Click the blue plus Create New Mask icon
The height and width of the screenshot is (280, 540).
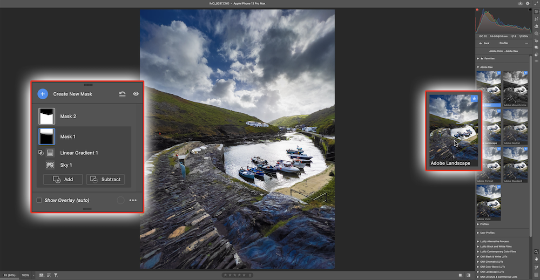[43, 94]
